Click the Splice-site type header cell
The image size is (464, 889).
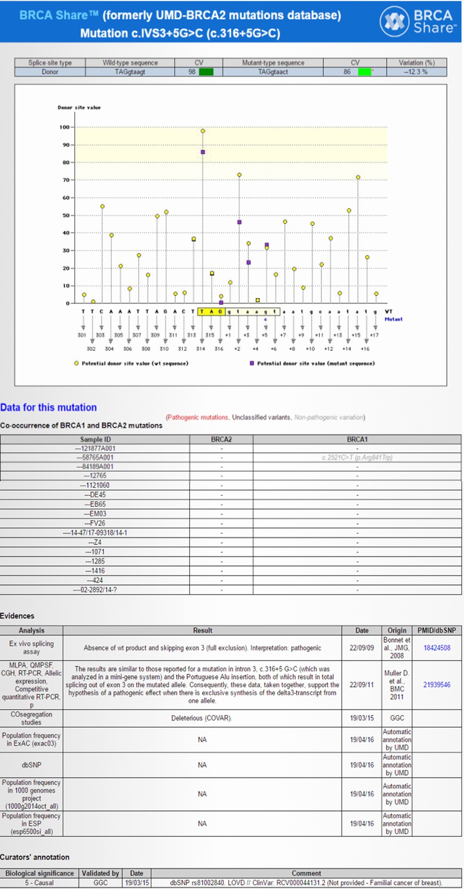click(50, 63)
